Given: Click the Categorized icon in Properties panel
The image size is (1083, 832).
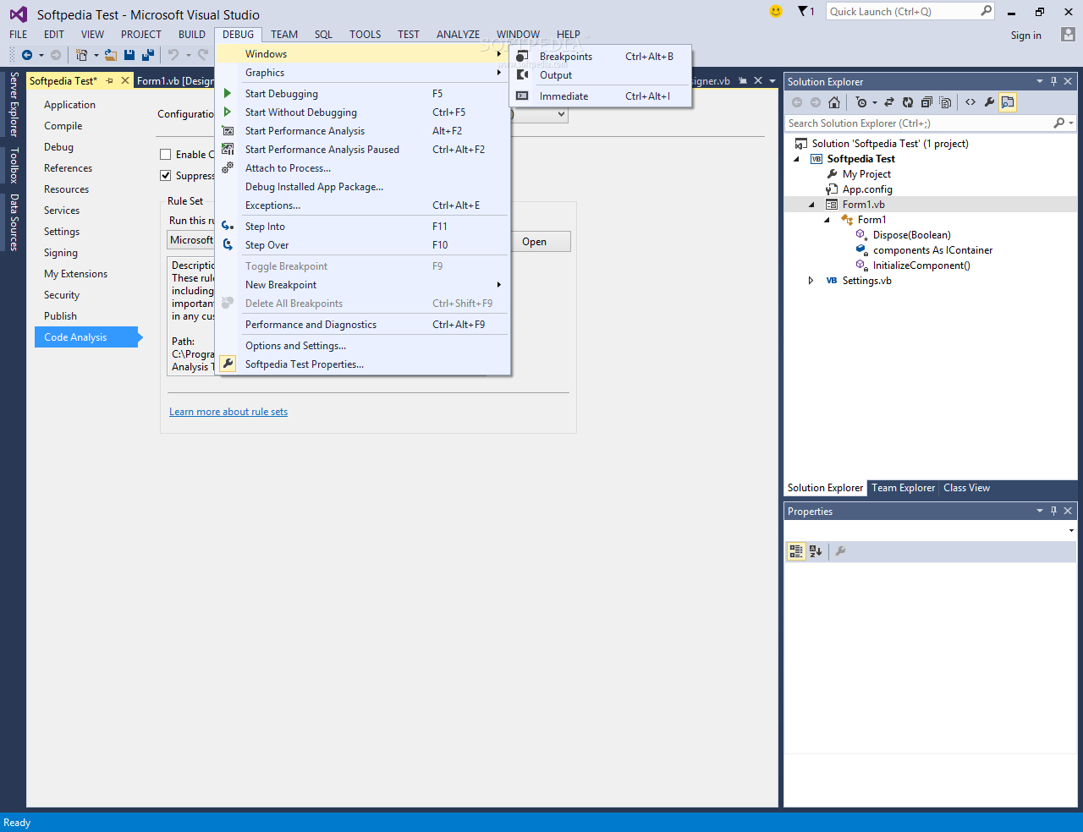Looking at the screenshot, I should 796,551.
